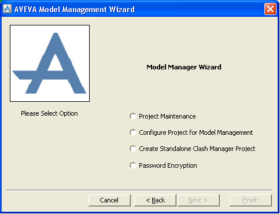Image resolution: width=280 pixels, height=214 pixels.
Task: Click the Create Standalone Clash Manager Project text
Action: (x=197, y=149)
